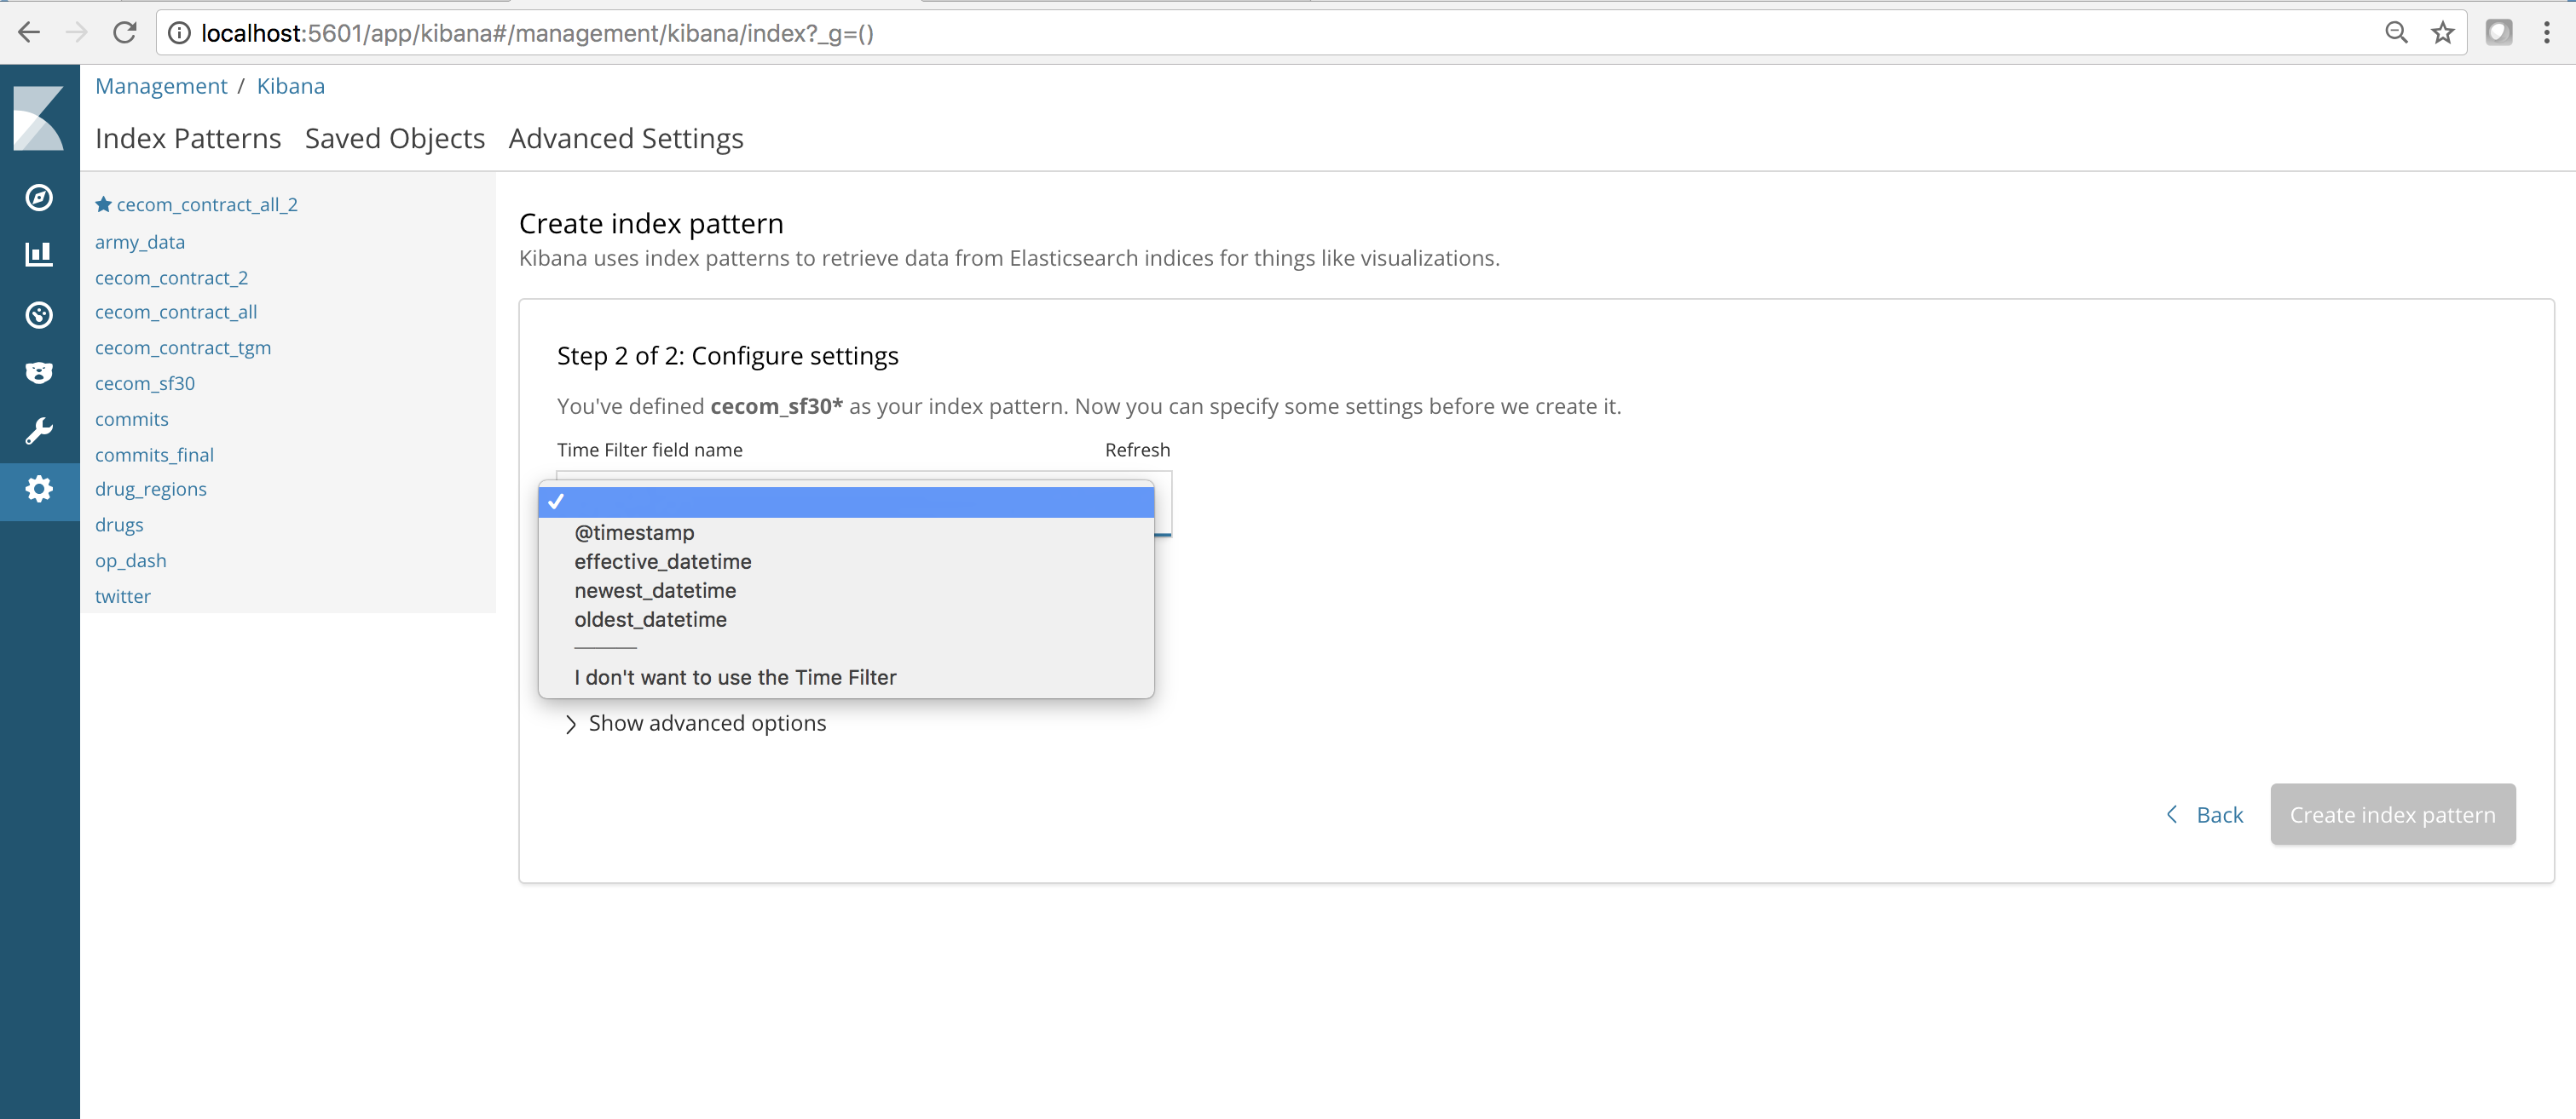
Task: Bookmark page with the star icon
Action: coord(2443,33)
